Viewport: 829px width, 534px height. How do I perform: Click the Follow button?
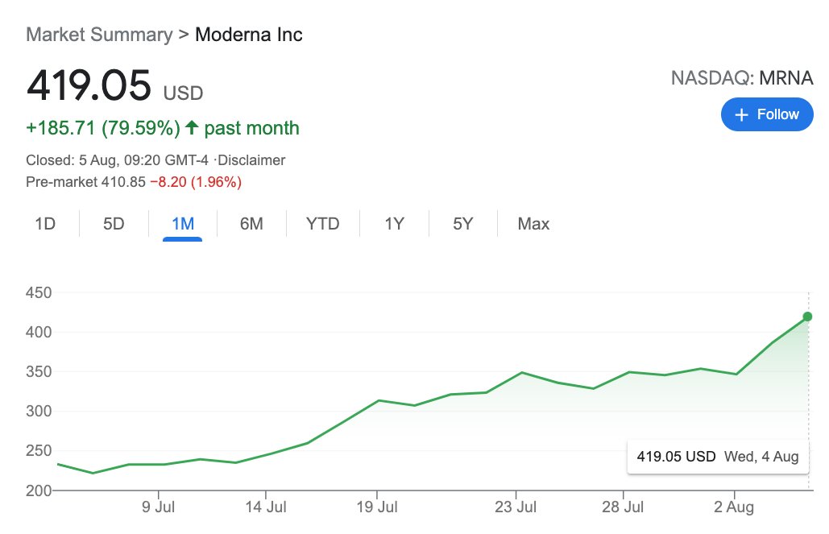(767, 114)
